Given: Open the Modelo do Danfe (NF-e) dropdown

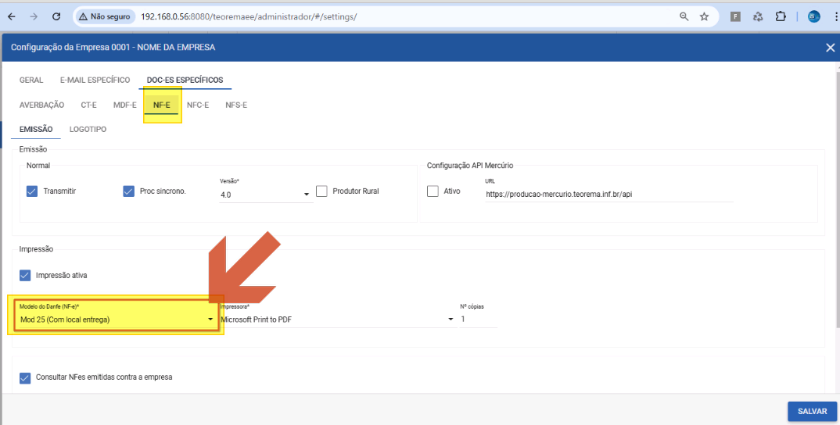Looking at the screenshot, I should coord(117,320).
